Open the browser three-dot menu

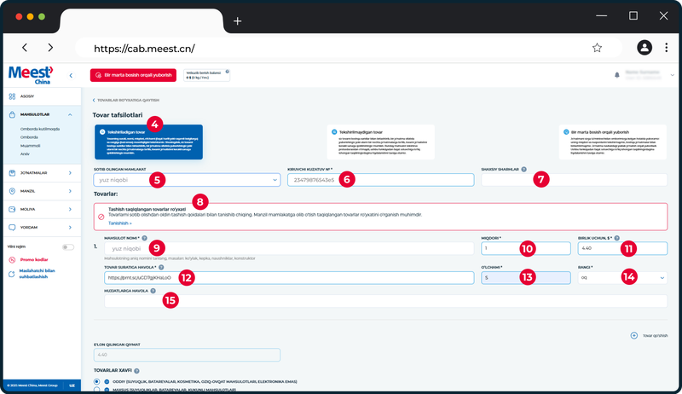point(666,48)
